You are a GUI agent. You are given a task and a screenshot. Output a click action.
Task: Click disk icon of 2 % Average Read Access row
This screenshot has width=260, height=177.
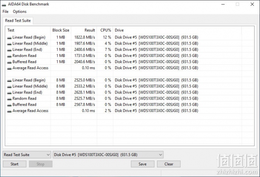9,111
